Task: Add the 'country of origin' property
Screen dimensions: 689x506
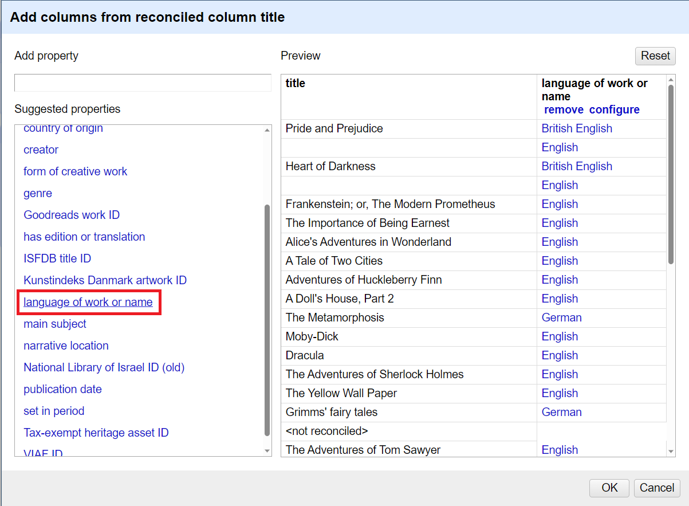Action: click(63, 128)
